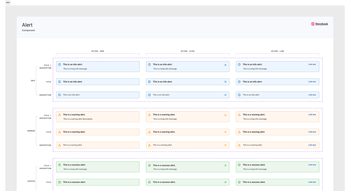Dismiss the description-only warning alert
The image size is (350, 191).
point(225,145)
